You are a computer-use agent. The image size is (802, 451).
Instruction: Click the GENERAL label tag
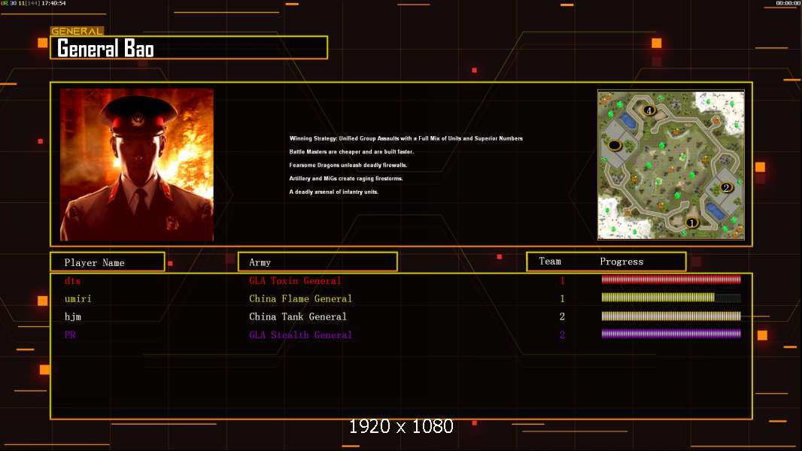pos(77,31)
